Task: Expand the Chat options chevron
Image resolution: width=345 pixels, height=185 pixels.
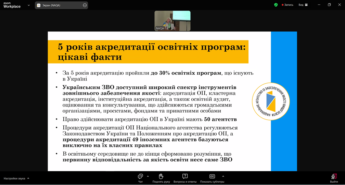Action: pos(148,176)
